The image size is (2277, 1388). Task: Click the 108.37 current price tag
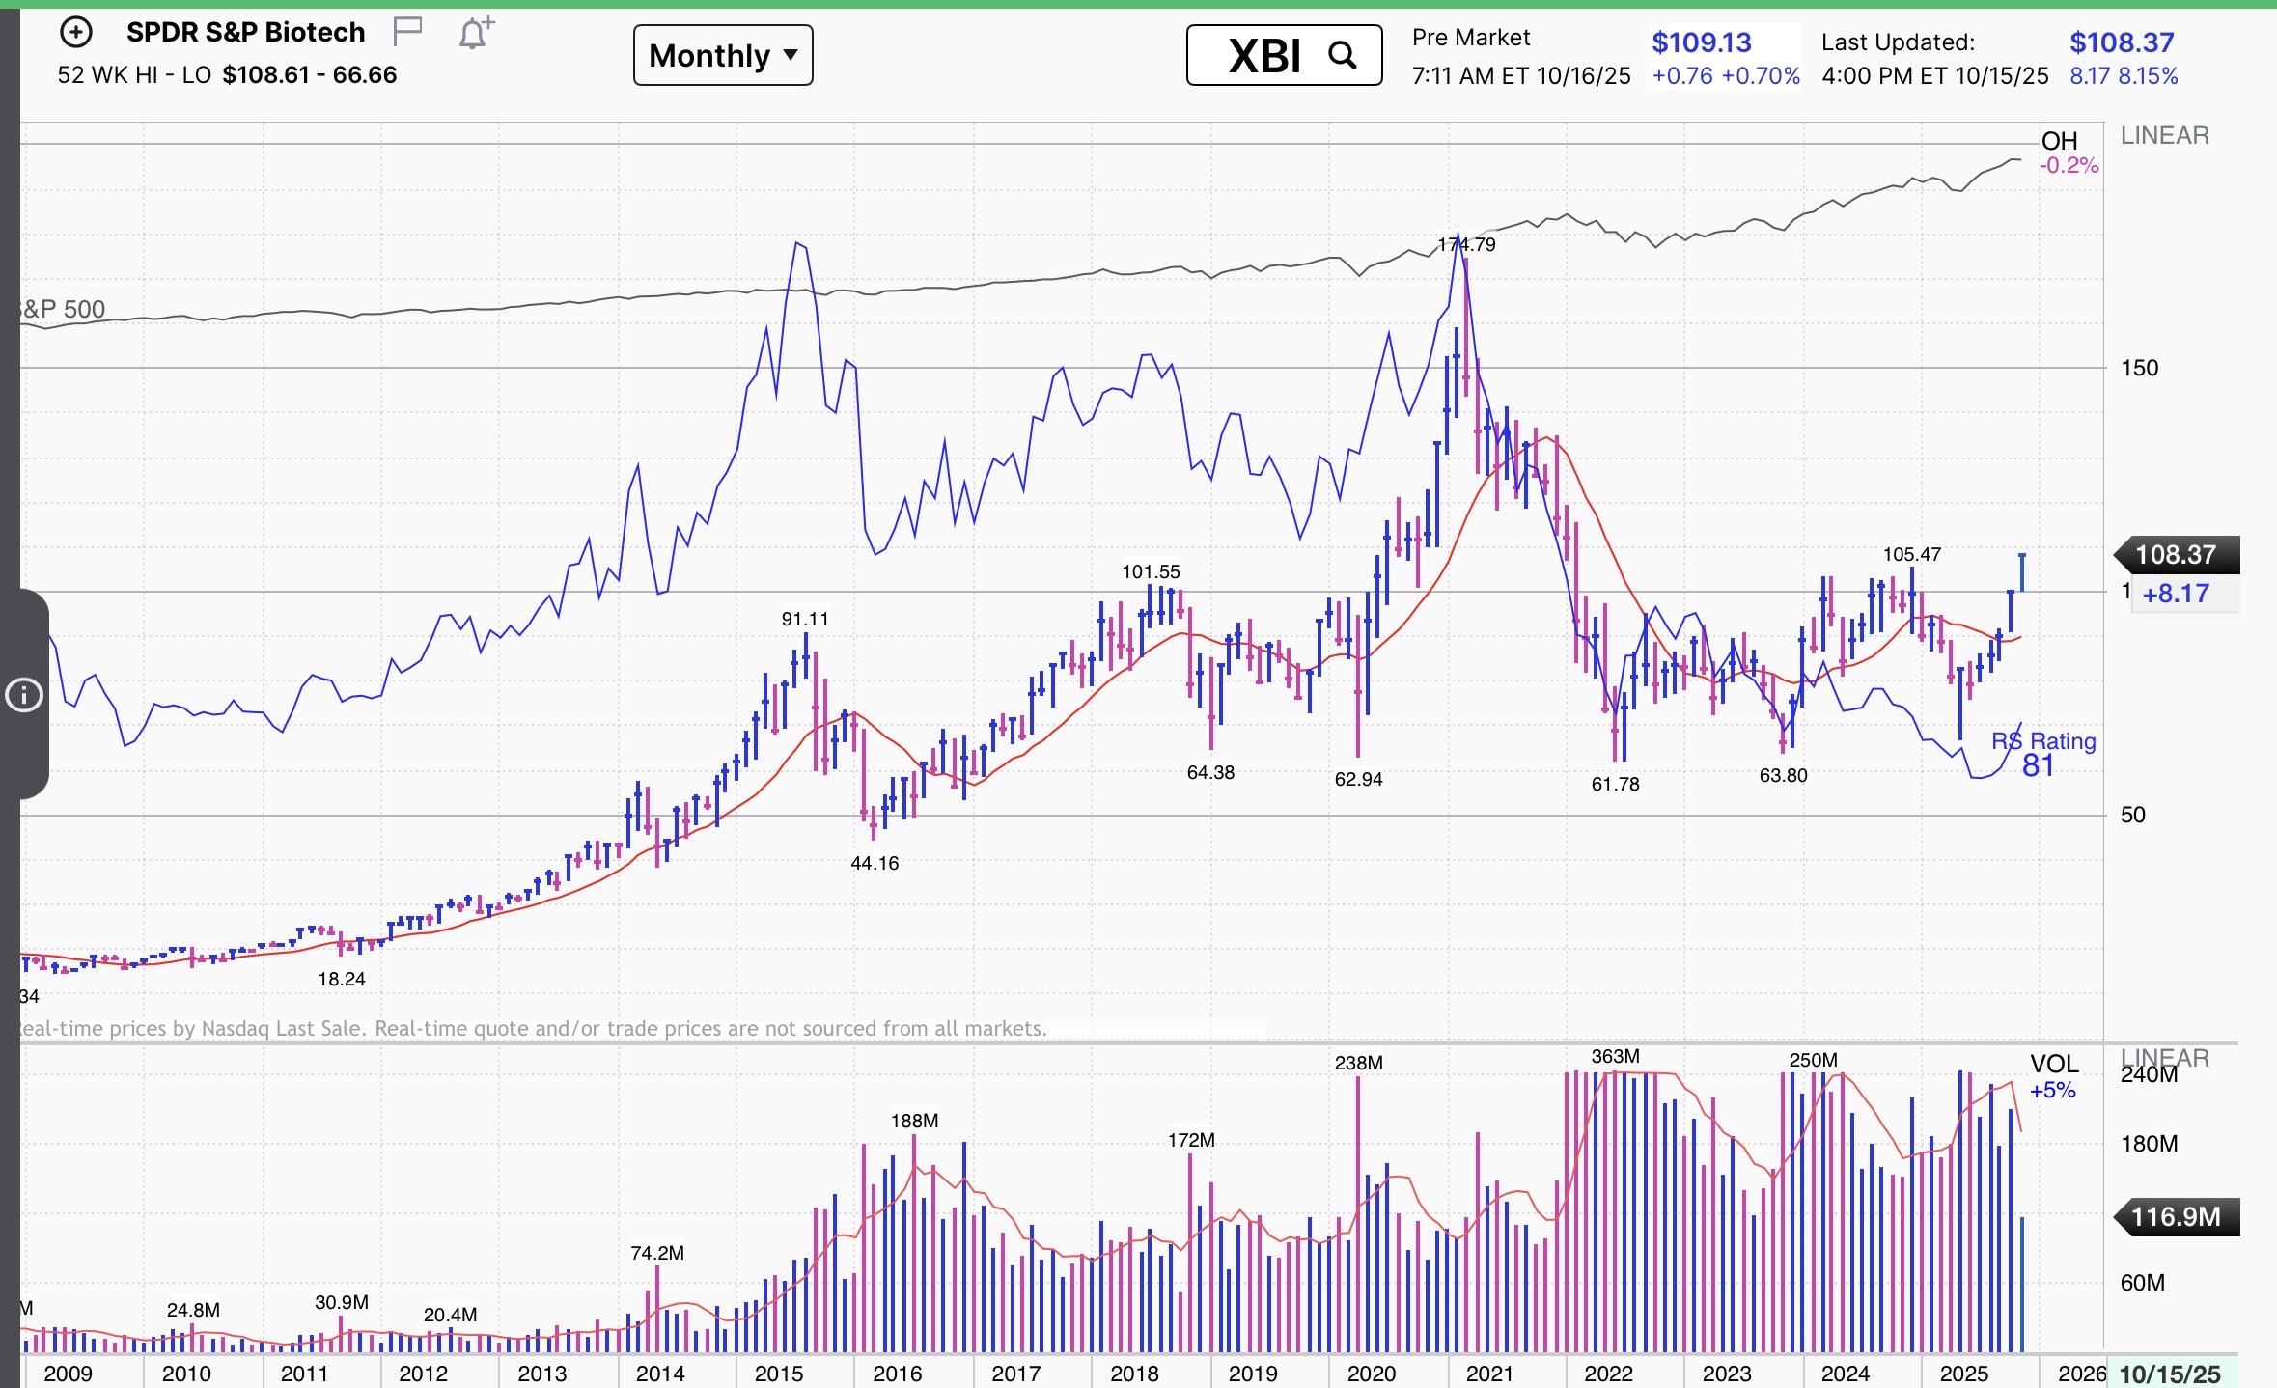[2174, 555]
